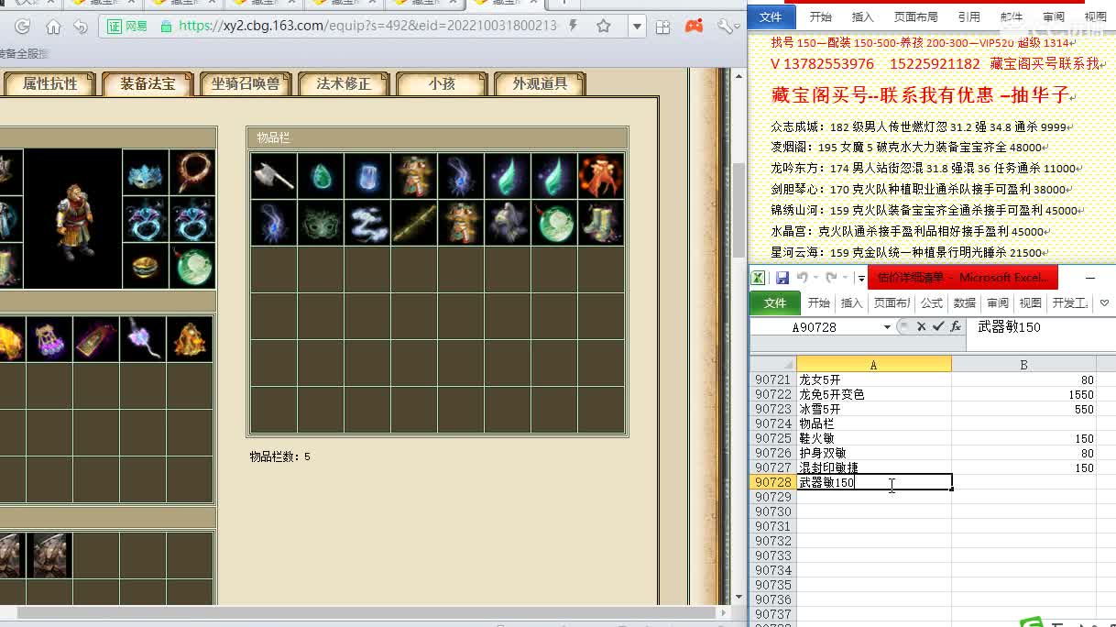Click the browser game controller extension icon

pyautogui.click(x=695, y=27)
